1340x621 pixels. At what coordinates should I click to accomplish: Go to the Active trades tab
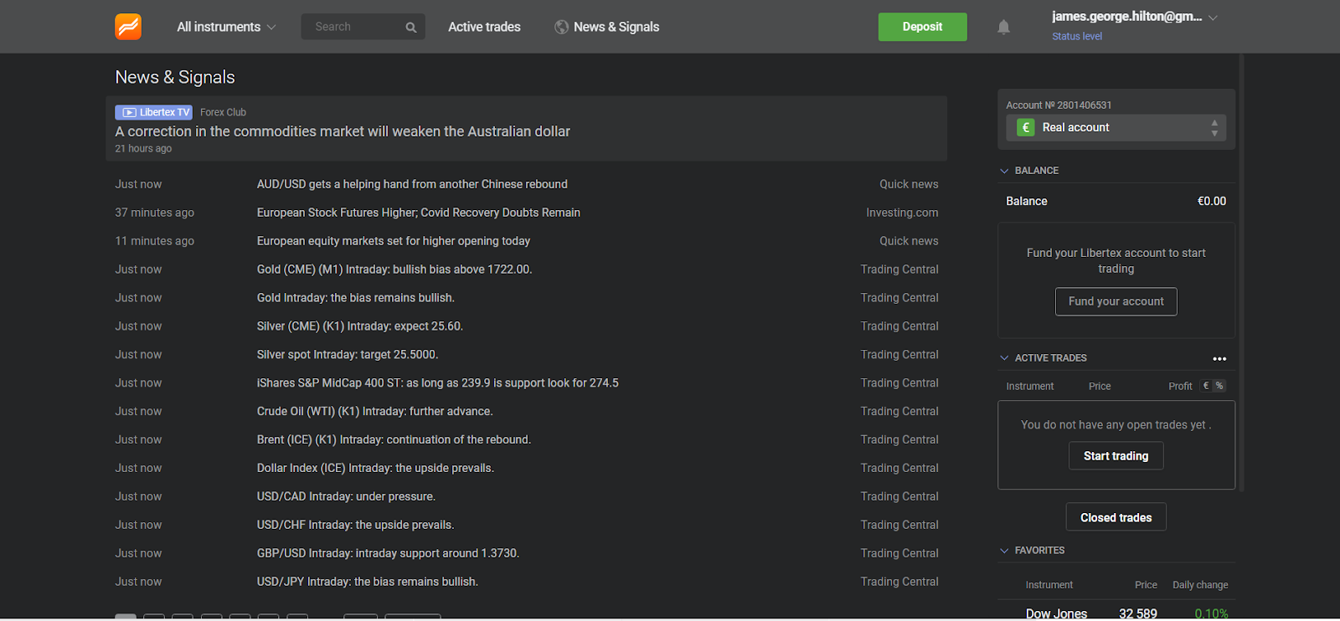click(x=484, y=28)
